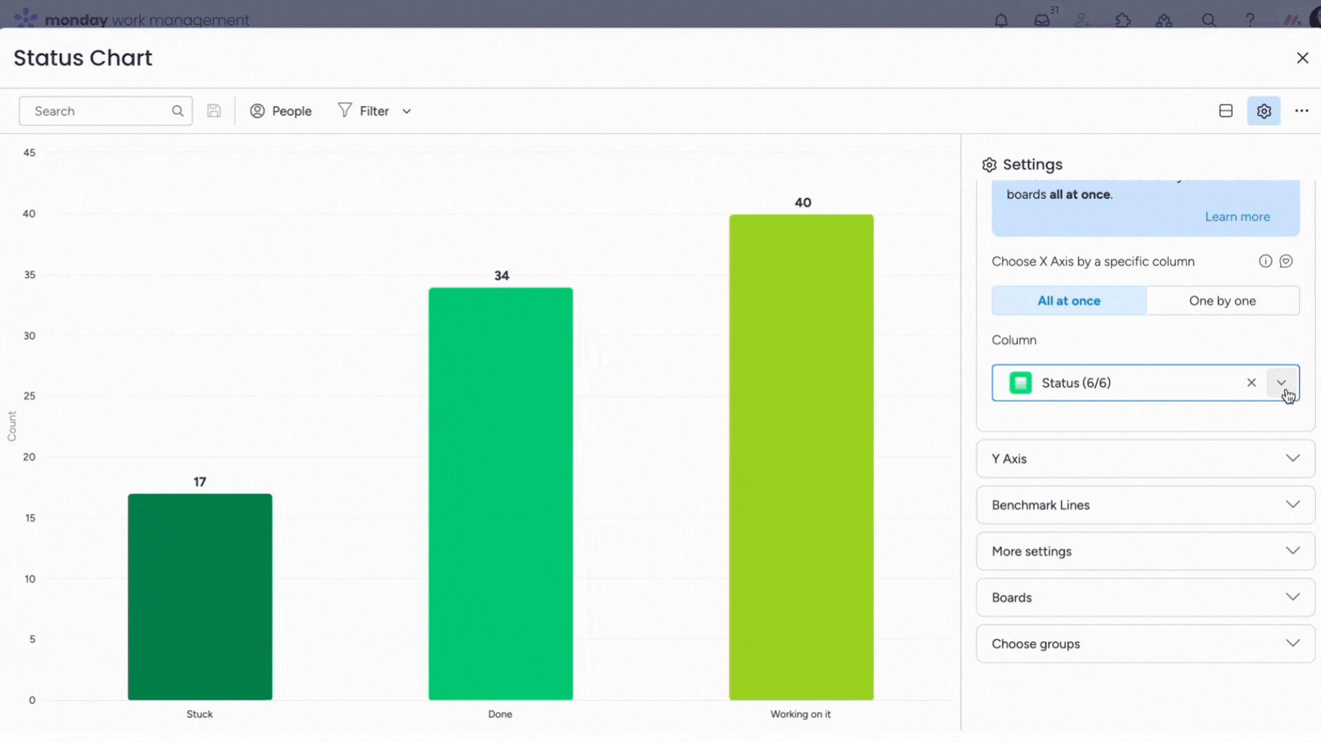The height and width of the screenshot is (743, 1321).
Task: Click the inbox icon with 31 badge
Action: coord(1042,20)
